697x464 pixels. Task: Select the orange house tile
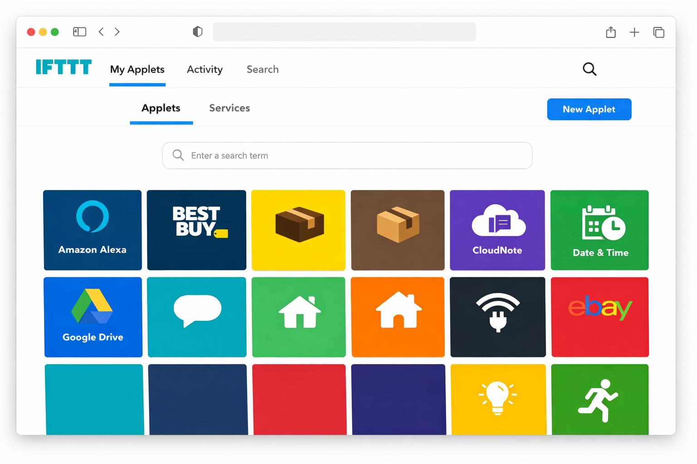[398, 317]
